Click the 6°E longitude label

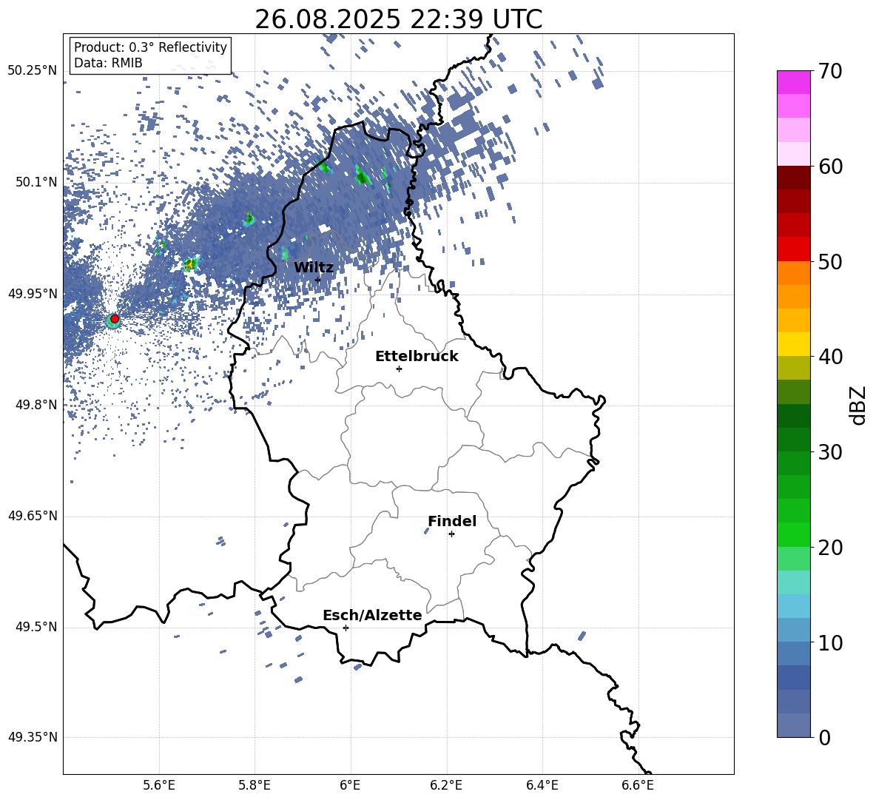350,785
